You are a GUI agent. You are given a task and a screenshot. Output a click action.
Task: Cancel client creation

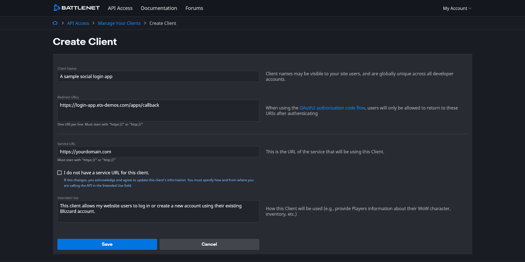coord(209,244)
